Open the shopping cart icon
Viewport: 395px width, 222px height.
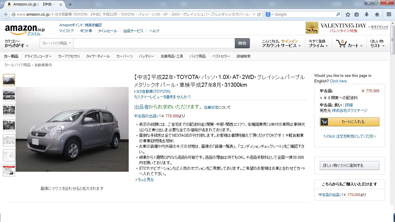pos(341,43)
